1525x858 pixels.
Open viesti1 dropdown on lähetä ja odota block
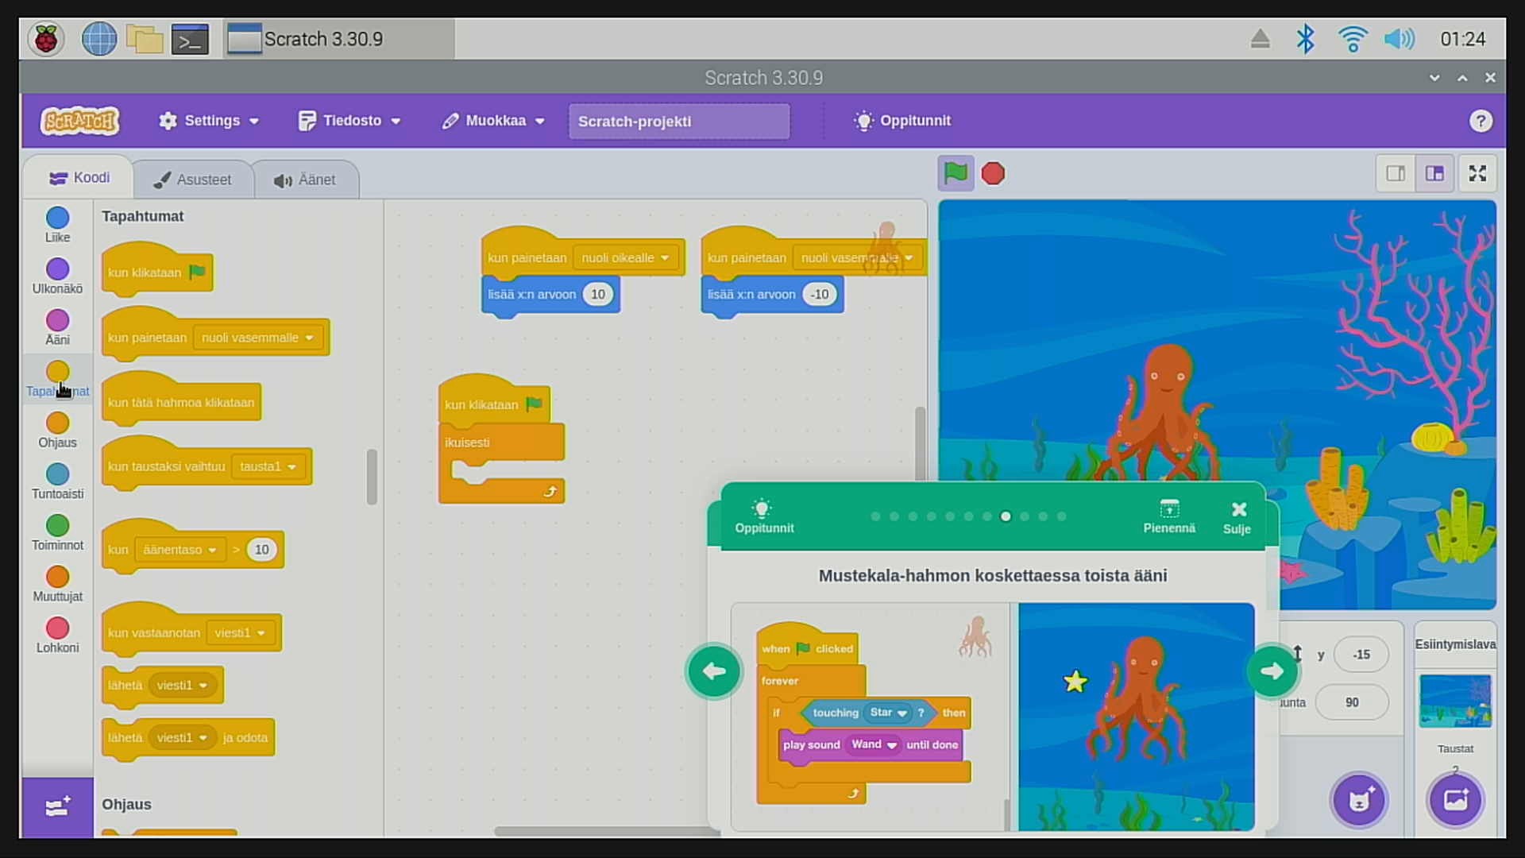pos(182,738)
